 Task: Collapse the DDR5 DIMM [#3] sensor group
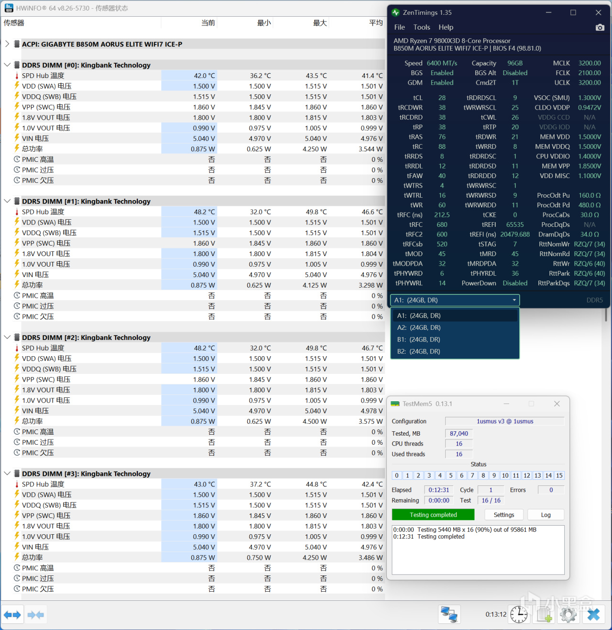7,473
